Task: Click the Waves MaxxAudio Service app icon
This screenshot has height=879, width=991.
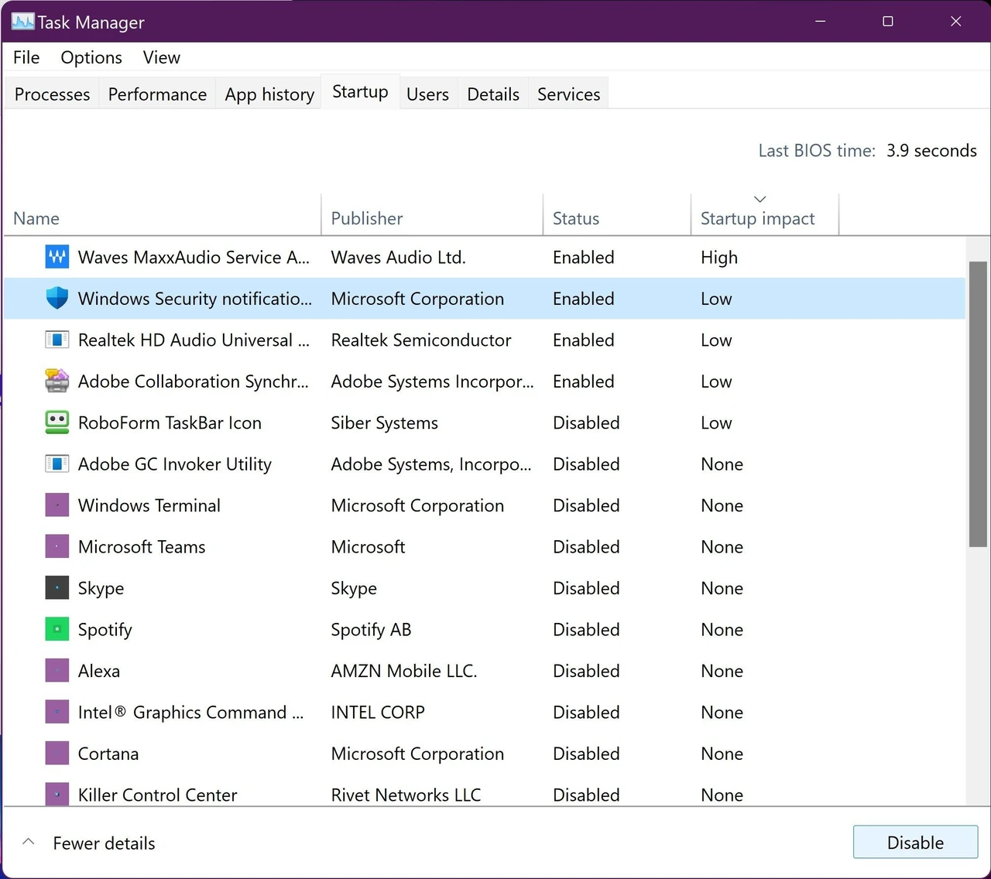Action: click(x=57, y=257)
